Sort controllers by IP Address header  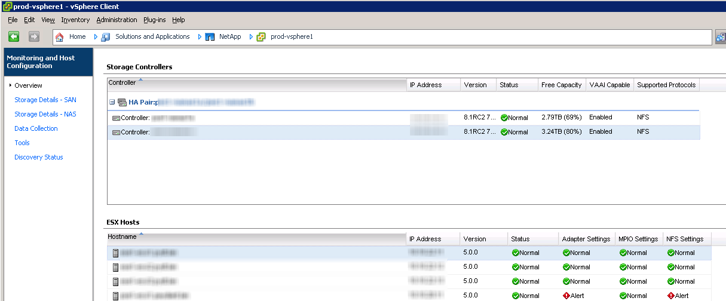point(434,85)
